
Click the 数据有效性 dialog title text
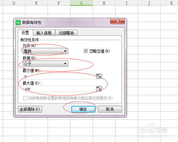[x=32, y=23]
